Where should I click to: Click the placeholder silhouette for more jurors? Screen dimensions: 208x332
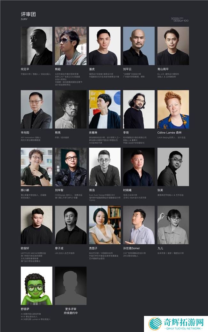tap(71, 286)
